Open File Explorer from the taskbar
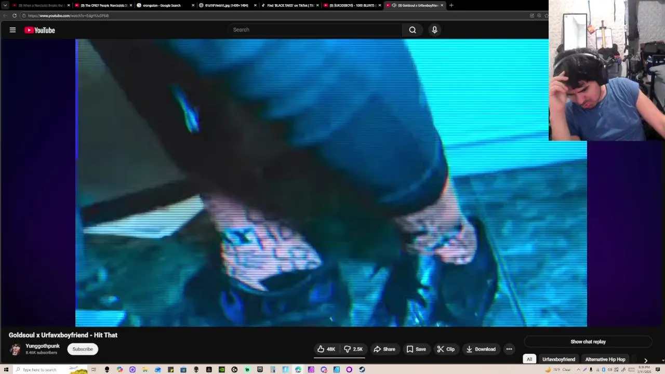 pos(145,370)
